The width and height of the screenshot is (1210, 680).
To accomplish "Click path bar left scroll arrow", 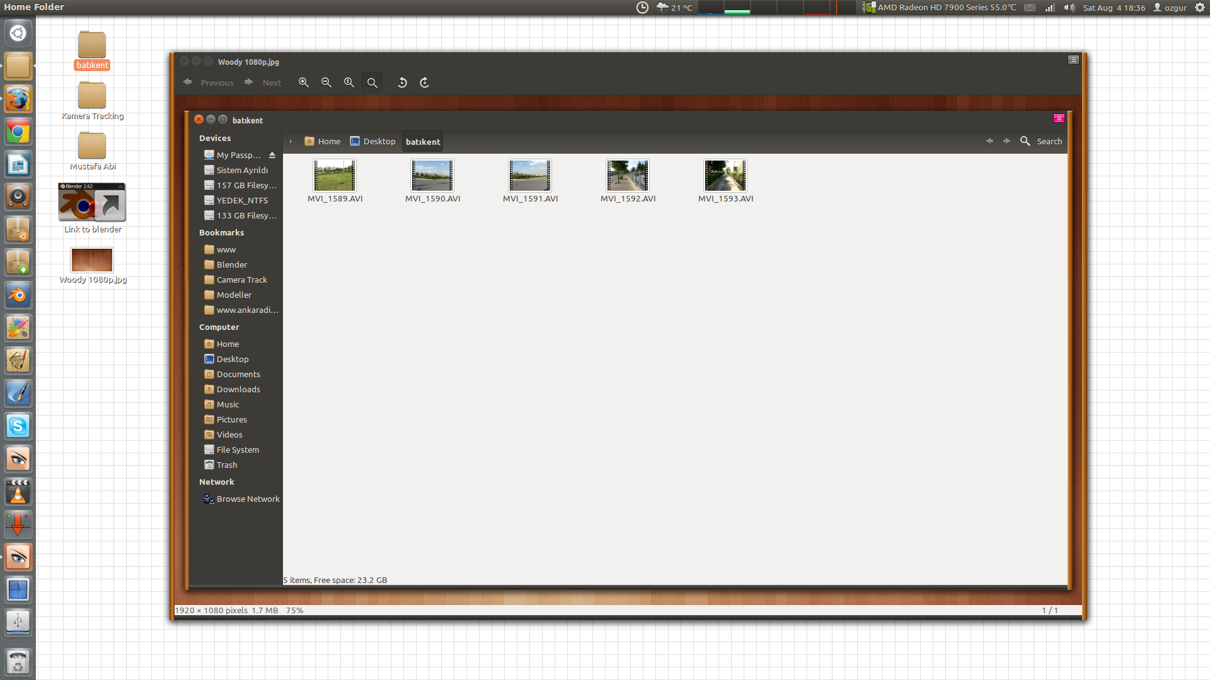I will point(291,142).
